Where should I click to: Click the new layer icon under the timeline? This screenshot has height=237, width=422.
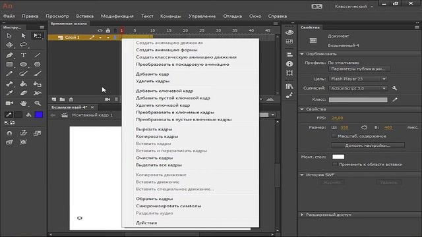pos(54,99)
